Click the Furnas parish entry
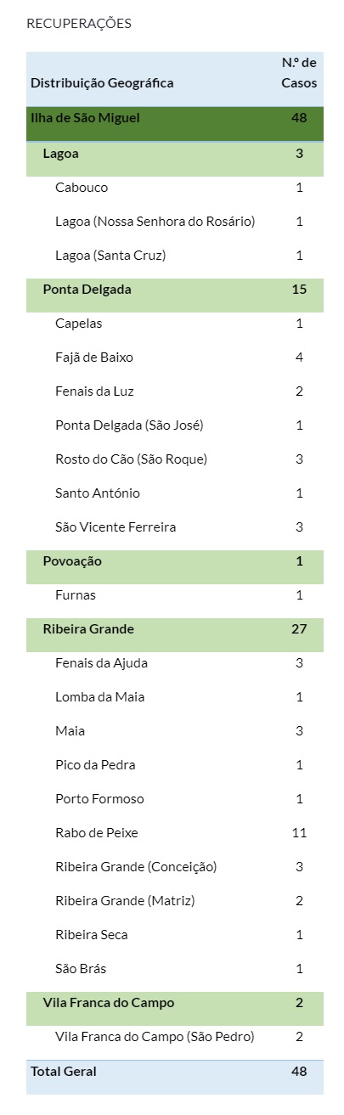Viewport: 344px width, 1115px height. click(76, 595)
